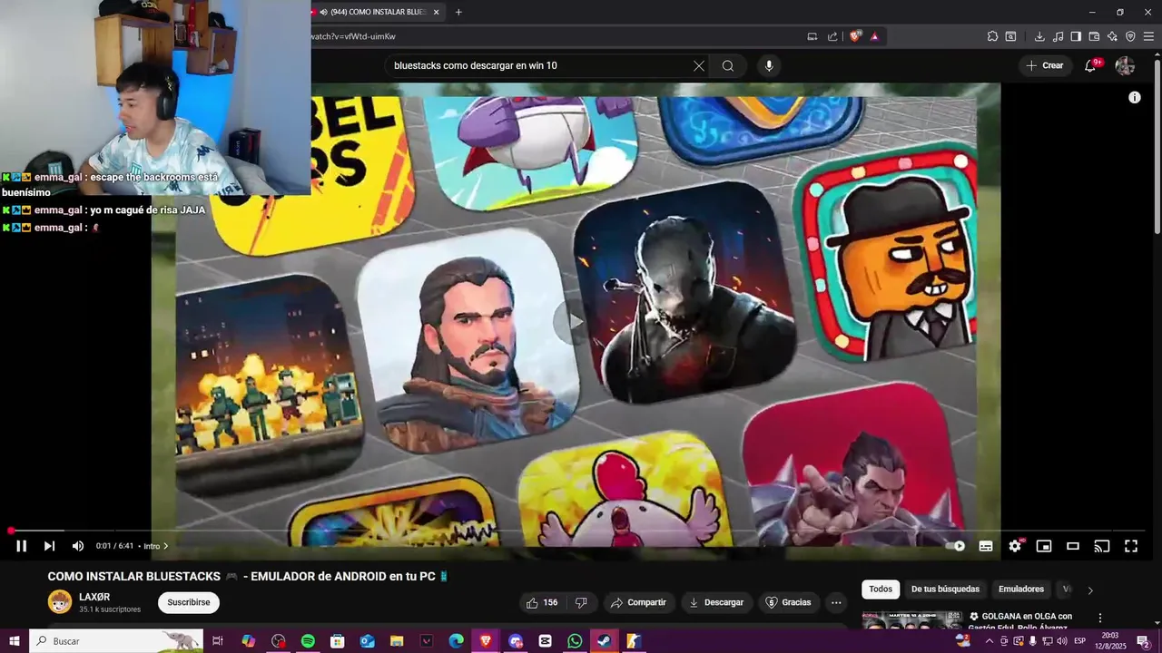This screenshot has height=653, width=1162.
Task: Open Brave Rewards triangle icon
Action: (x=874, y=36)
